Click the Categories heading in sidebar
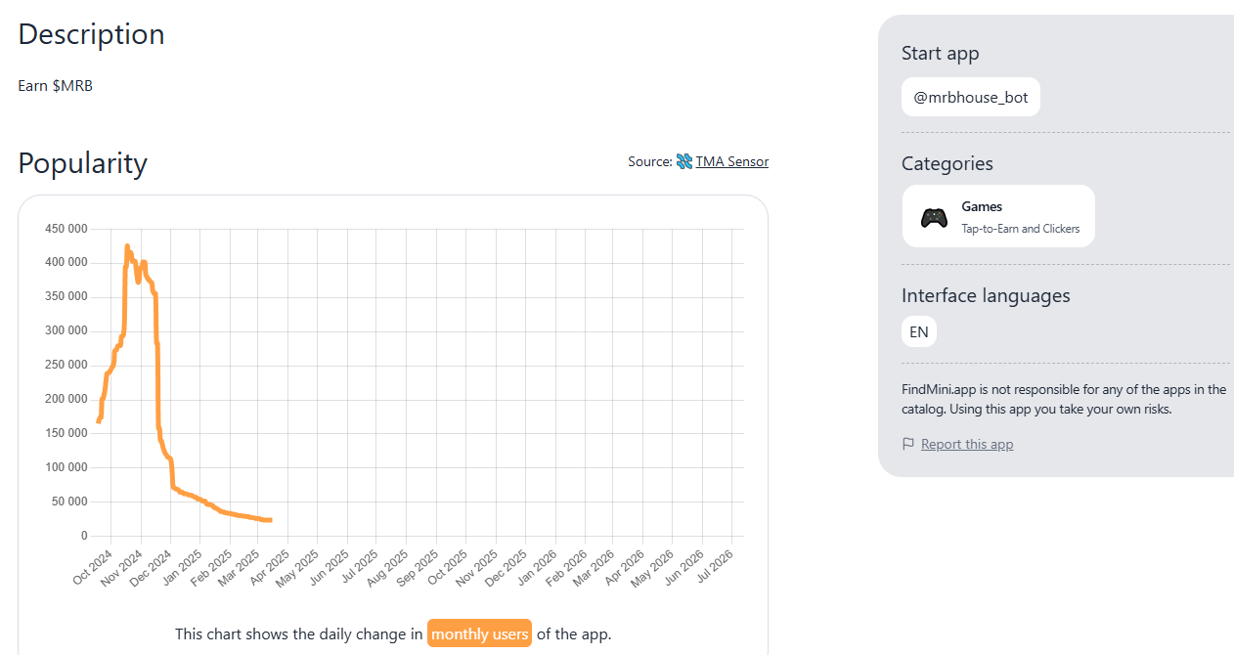The height and width of the screenshot is (655, 1234). pos(947,163)
